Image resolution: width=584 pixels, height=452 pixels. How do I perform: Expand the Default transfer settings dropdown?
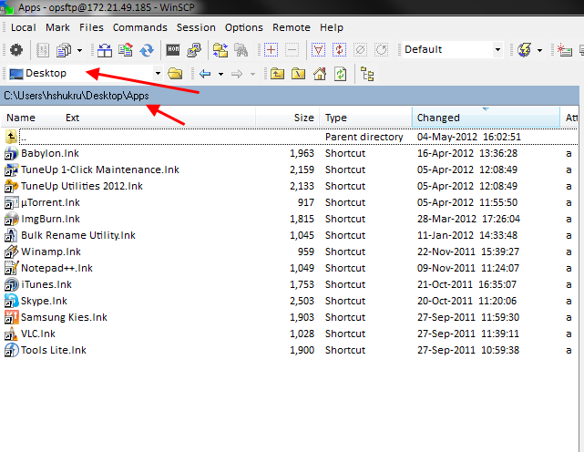point(497,49)
